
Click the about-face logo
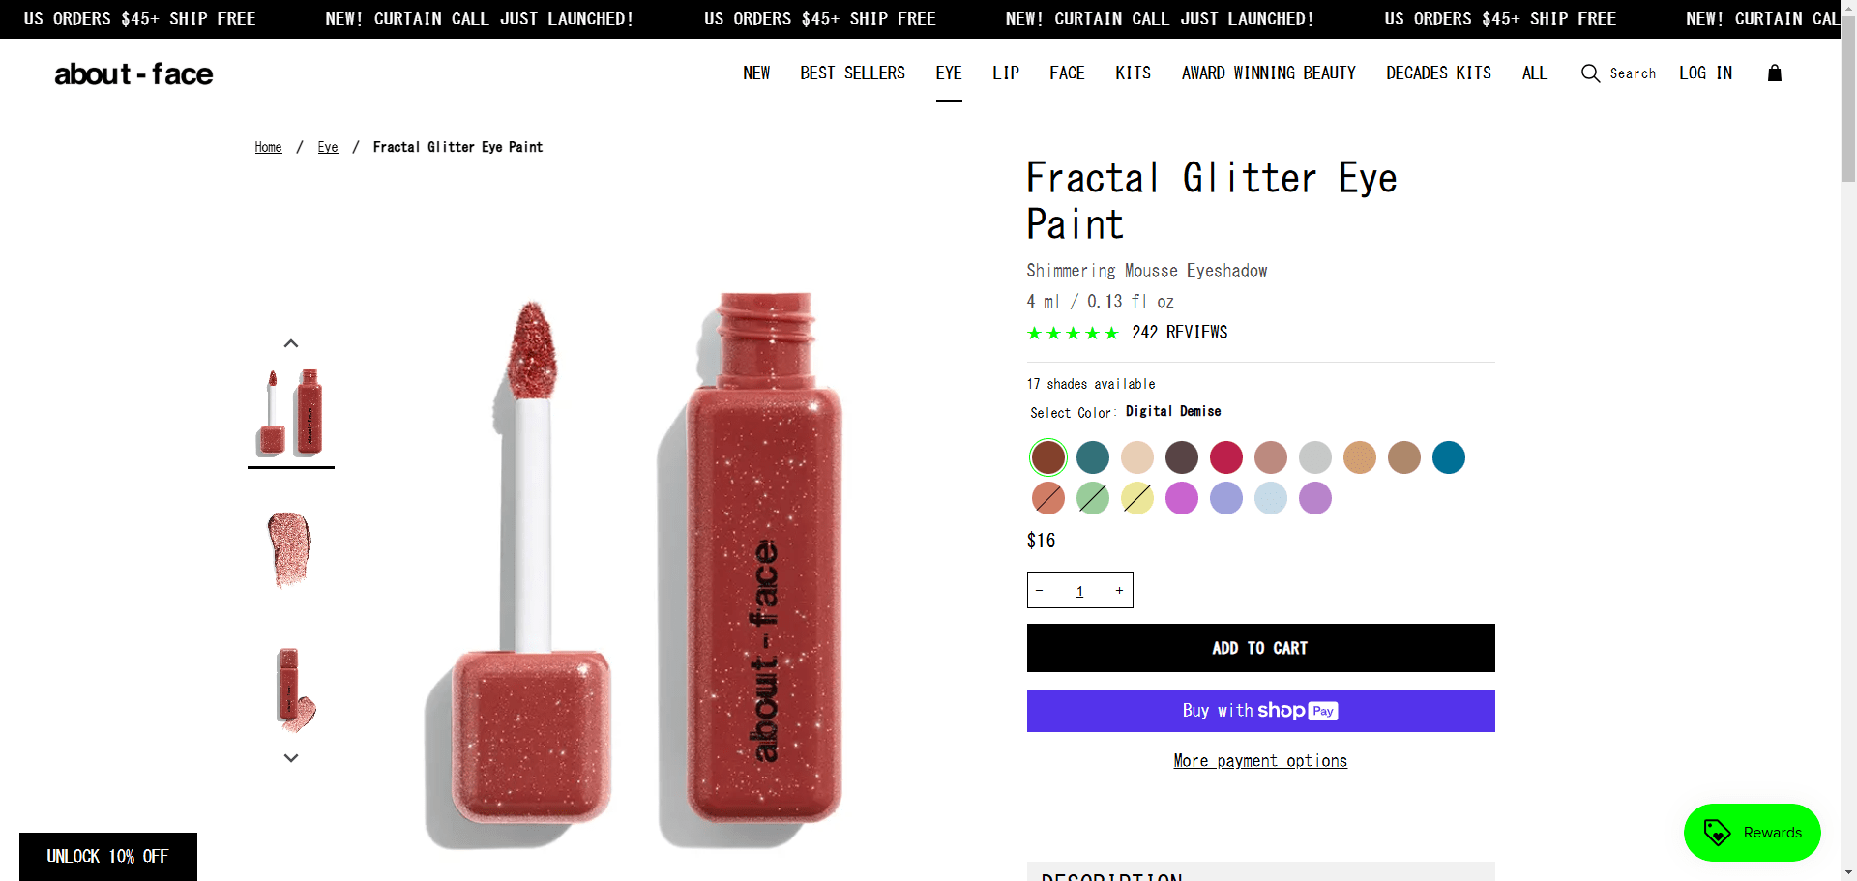(133, 73)
